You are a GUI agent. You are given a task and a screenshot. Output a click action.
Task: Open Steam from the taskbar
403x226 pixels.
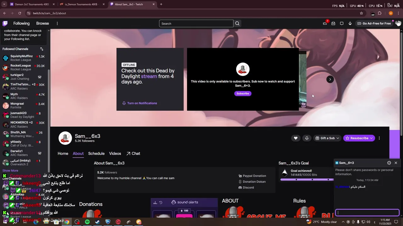(97, 222)
